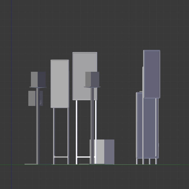Select the leftmost speaker cube on its stand
189x189 pixels.
pyautogui.click(x=38, y=79)
